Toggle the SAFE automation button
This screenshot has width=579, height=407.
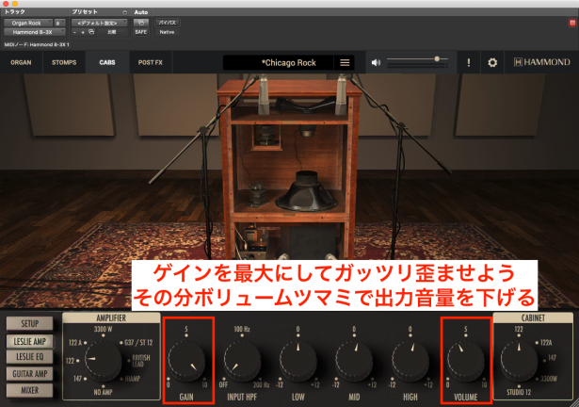click(141, 31)
